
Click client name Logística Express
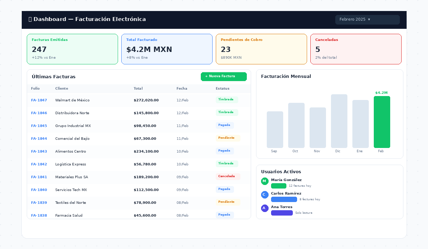(71, 164)
